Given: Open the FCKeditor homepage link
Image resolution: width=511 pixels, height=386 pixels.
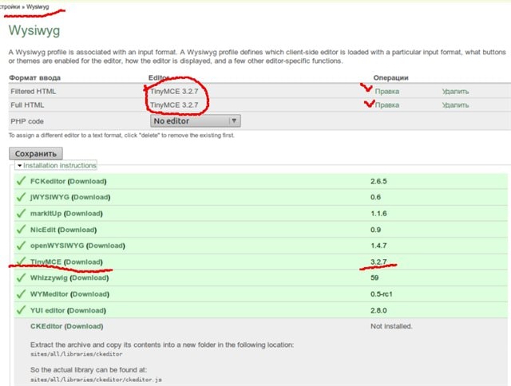Looking at the screenshot, I should tap(48, 181).
